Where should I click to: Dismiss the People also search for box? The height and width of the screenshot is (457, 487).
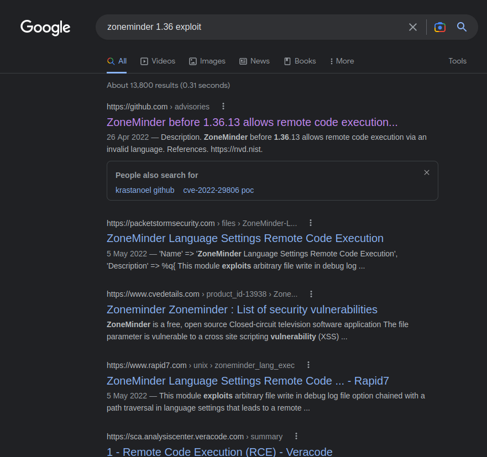tap(427, 172)
